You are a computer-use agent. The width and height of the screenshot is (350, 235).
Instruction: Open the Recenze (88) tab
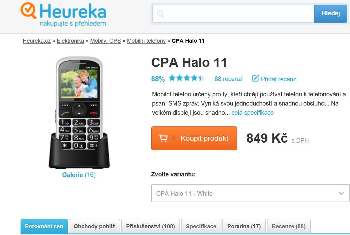(x=289, y=226)
